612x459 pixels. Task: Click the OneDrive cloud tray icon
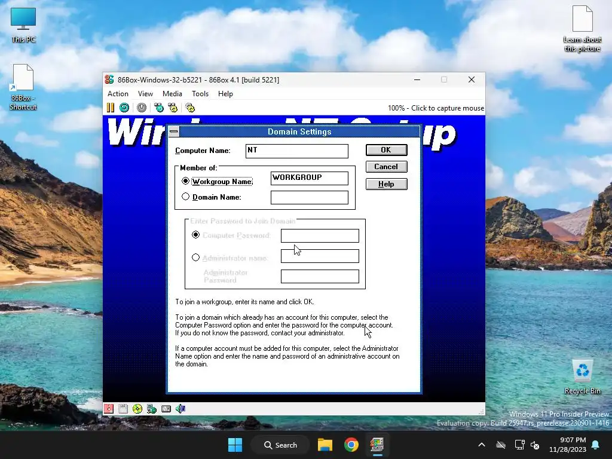click(501, 445)
